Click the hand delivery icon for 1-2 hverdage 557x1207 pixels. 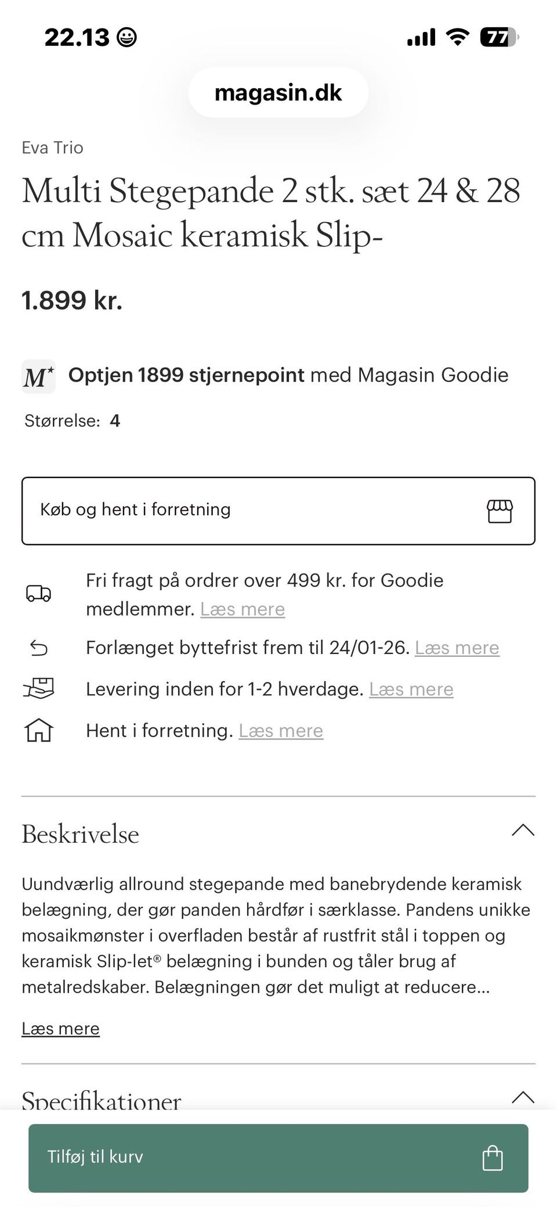38,689
